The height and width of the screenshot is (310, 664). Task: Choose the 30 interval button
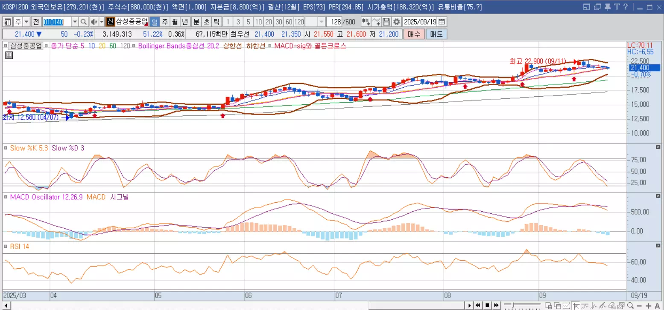tap(278, 22)
